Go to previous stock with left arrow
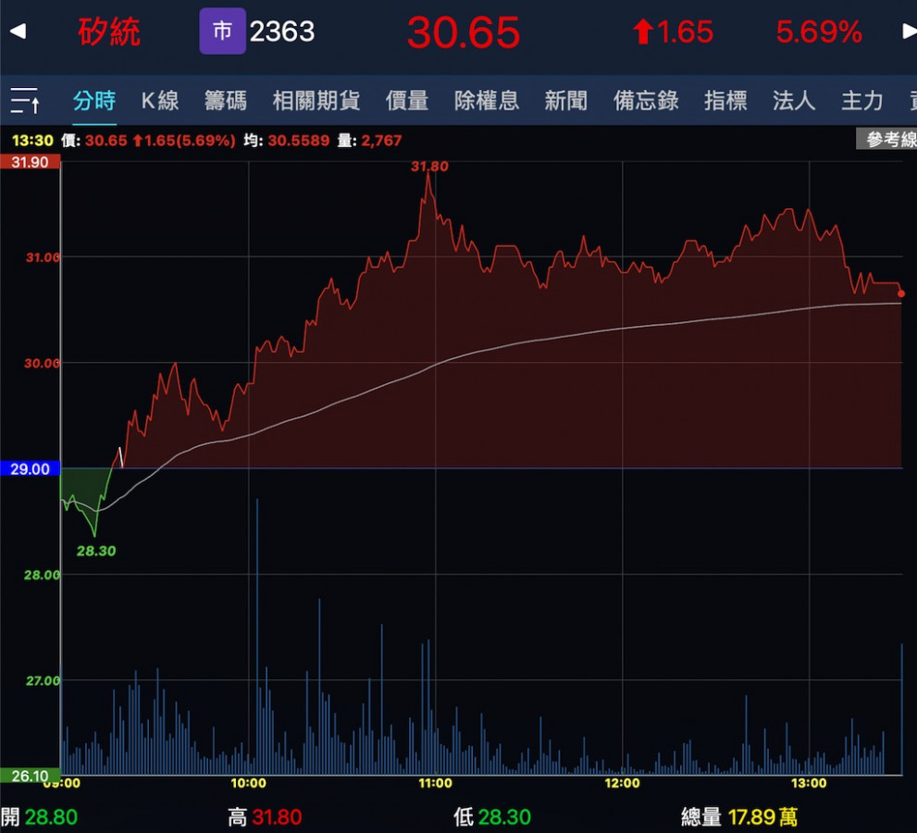Viewport: 917px width, 833px height. tap(19, 31)
